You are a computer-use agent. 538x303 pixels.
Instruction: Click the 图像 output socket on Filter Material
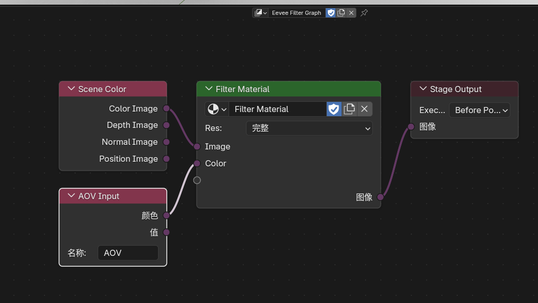pyautogui.click(x=380, y=197)
